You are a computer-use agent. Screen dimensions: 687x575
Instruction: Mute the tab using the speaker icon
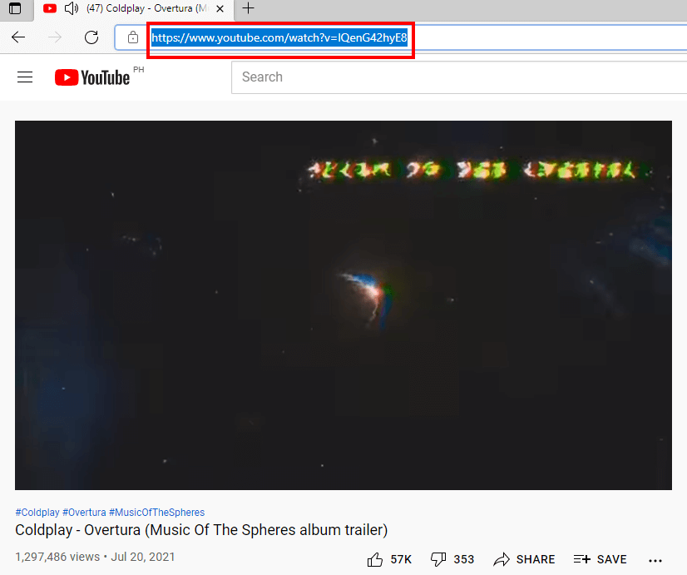(x=72, y=8)
